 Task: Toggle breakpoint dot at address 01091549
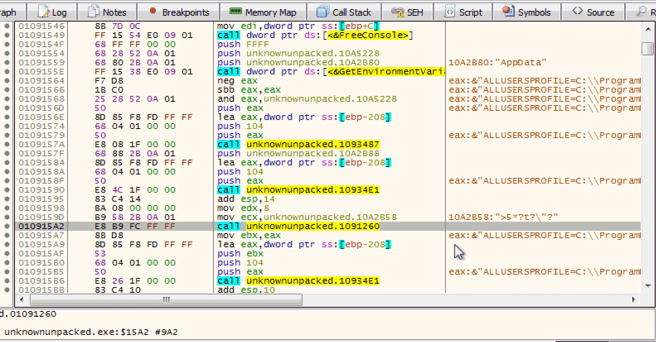click(x=7, y=35)
